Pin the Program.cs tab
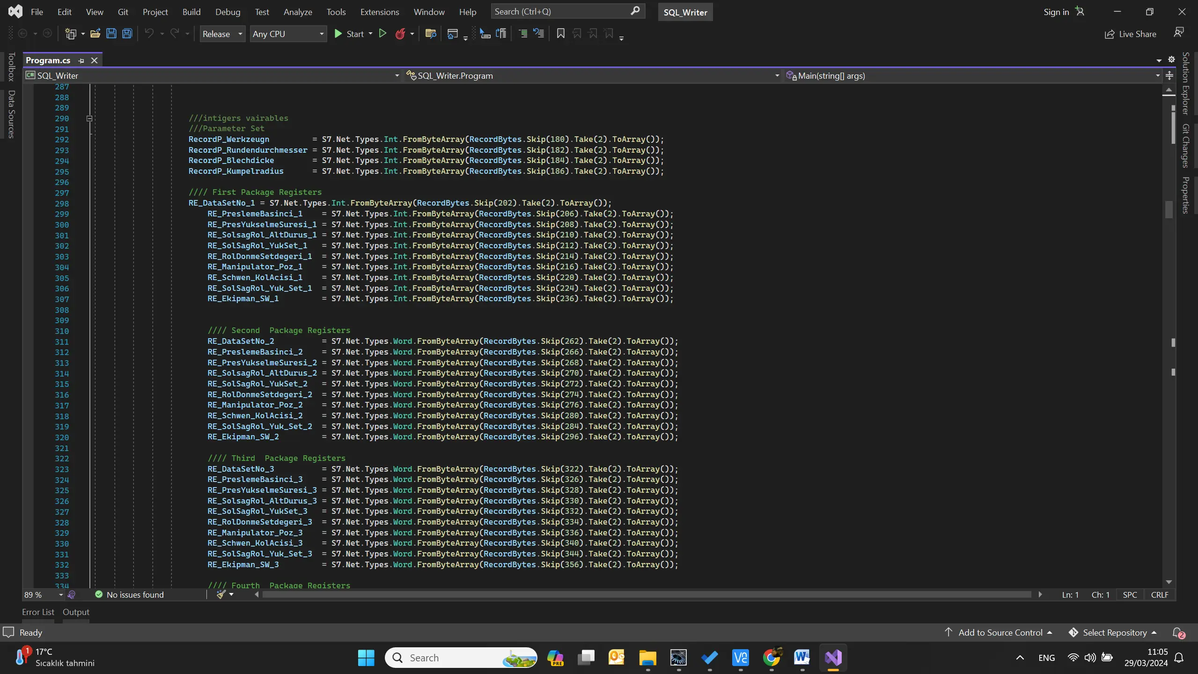Viewport: 1198px width, 674px height. coord(81,60)
